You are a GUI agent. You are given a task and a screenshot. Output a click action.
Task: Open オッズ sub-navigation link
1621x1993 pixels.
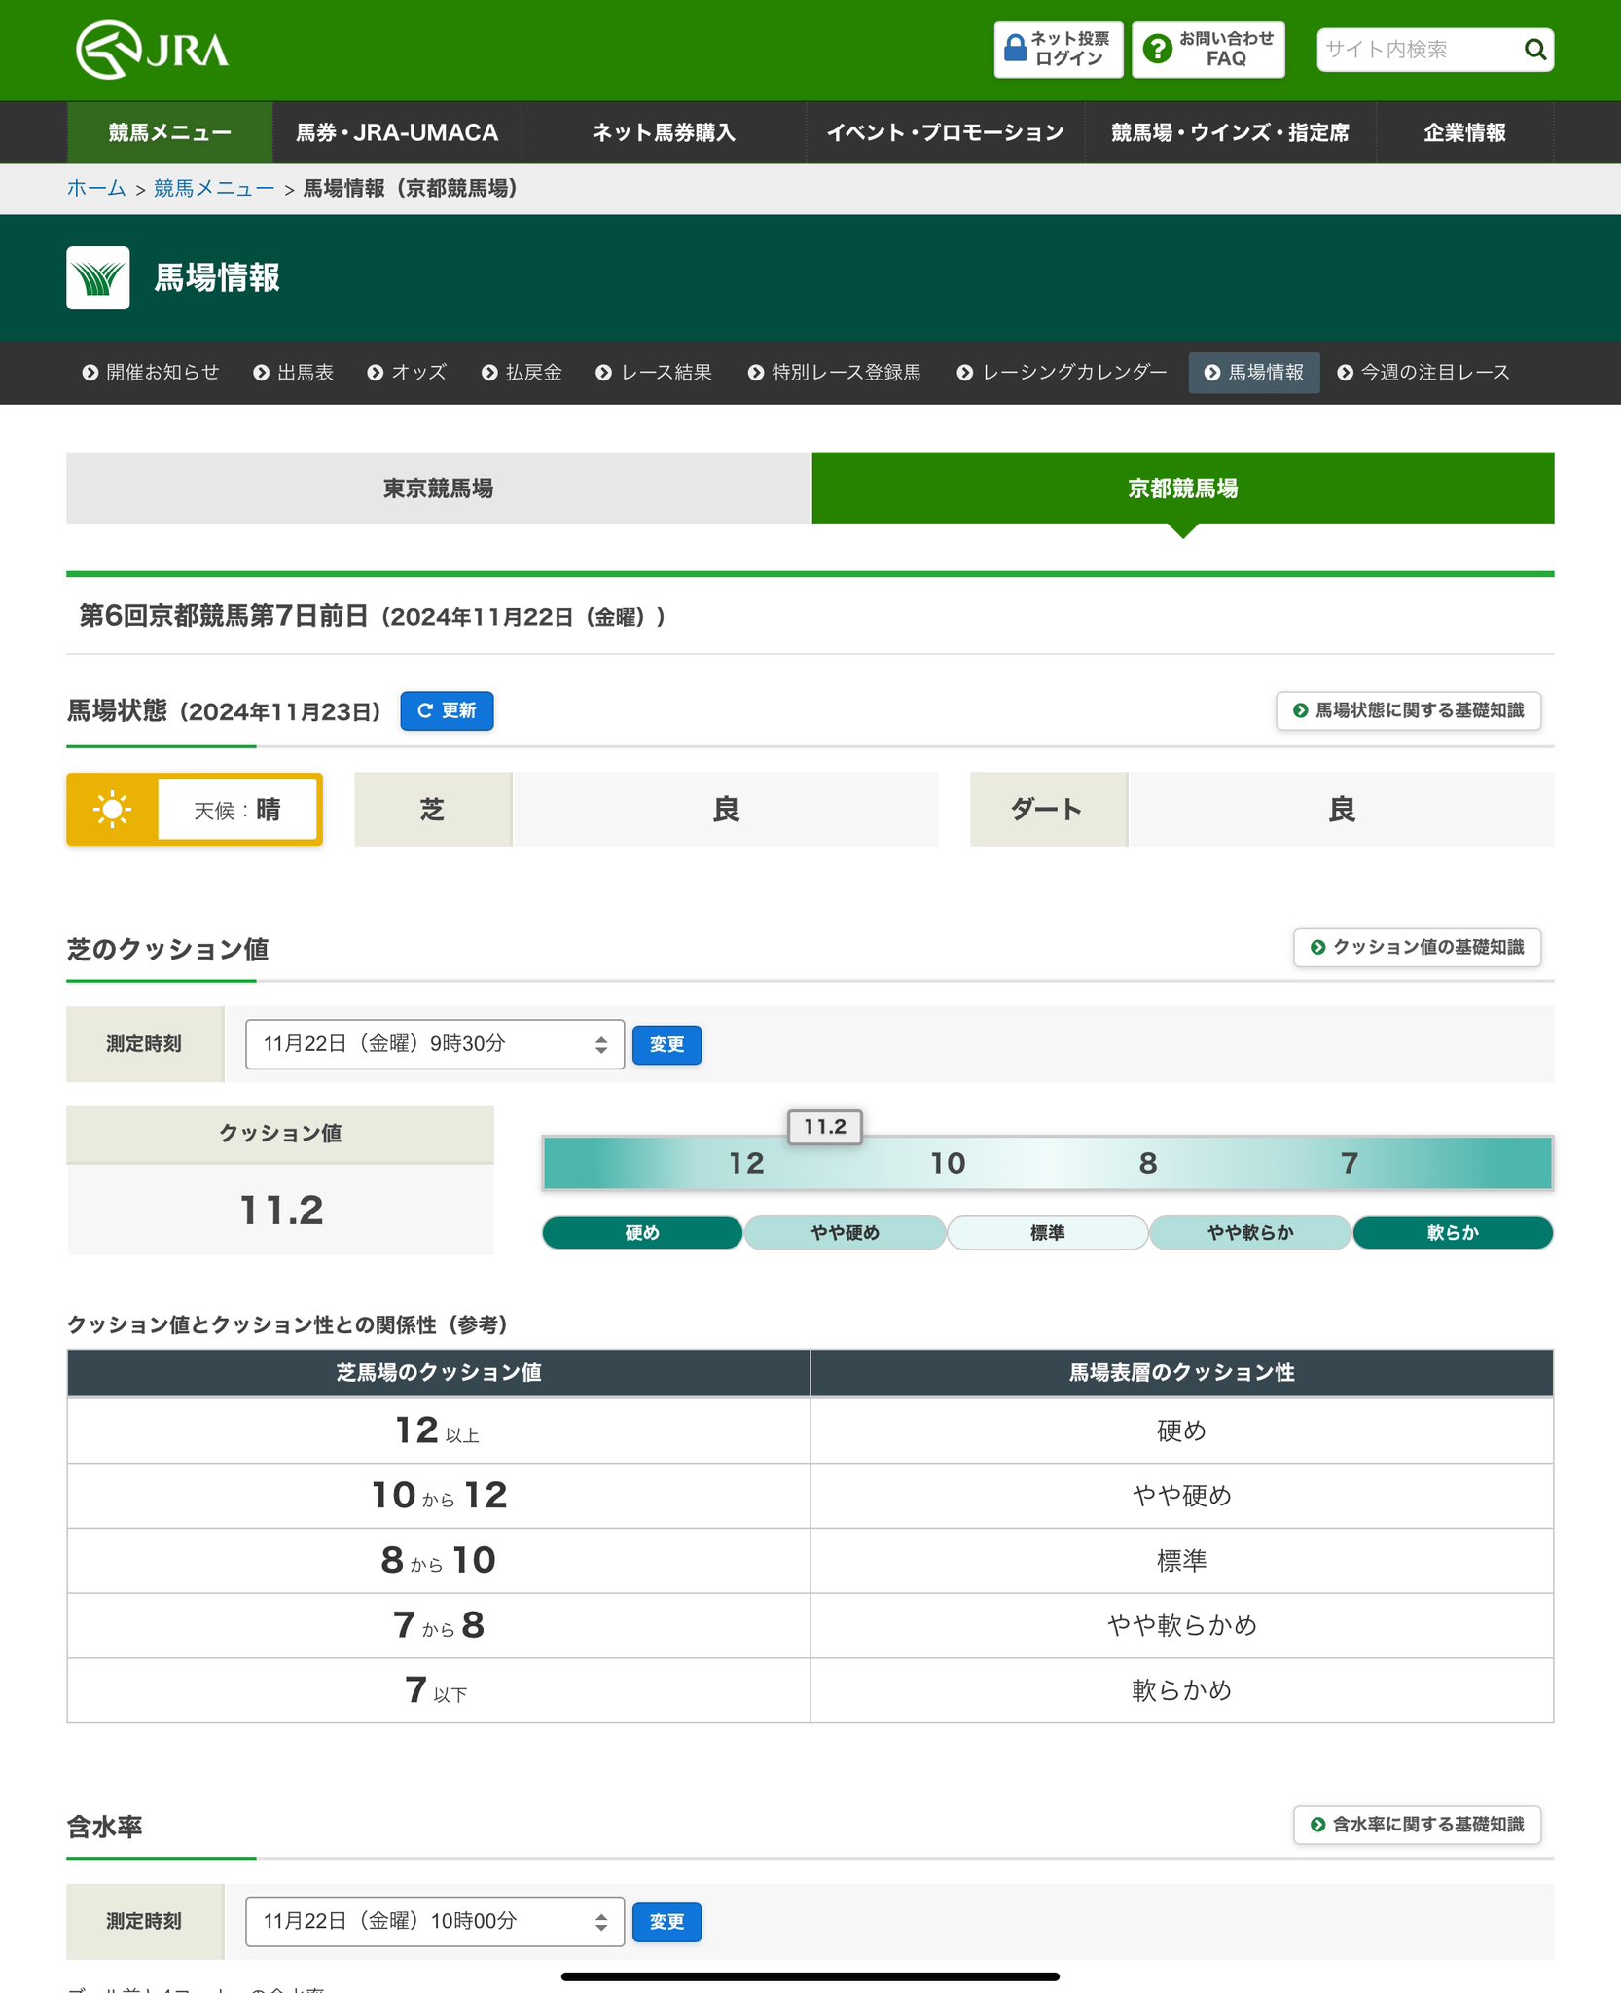tap(407, 373)
